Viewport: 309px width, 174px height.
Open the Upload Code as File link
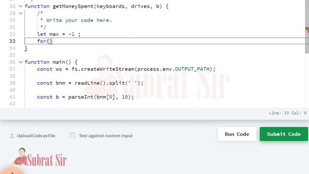pos(36,136)
